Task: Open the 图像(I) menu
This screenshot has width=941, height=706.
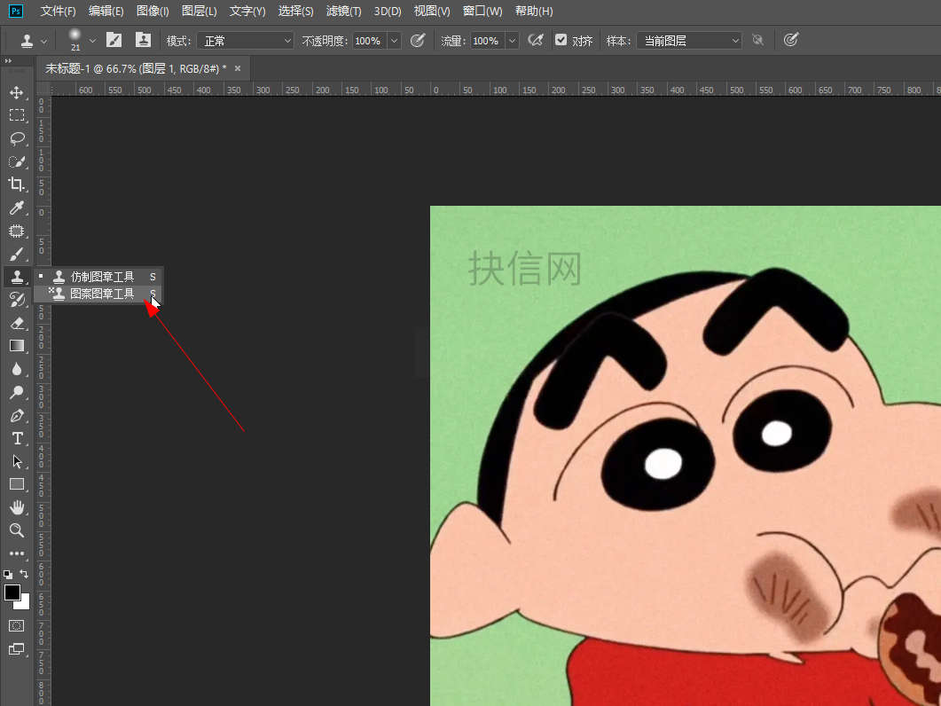Action: (153, 12)
